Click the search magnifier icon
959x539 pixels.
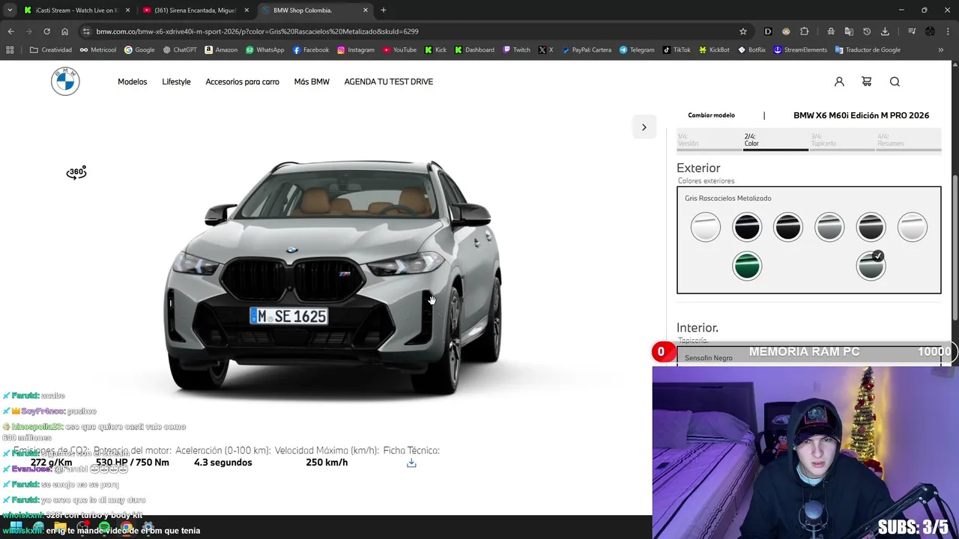pyautogui.click(x=895, y=82)
